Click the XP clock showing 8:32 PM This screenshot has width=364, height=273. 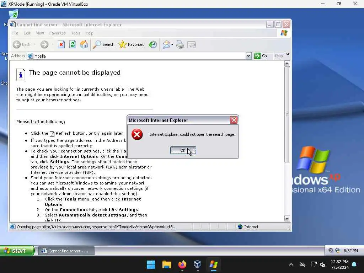click(350, 251)
